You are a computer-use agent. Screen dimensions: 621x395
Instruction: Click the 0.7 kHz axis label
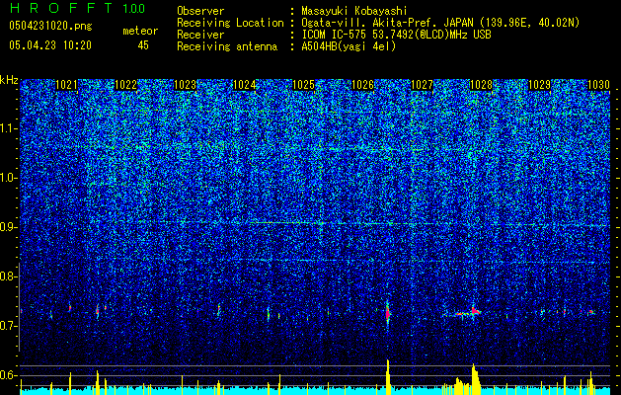pos(8,326)
